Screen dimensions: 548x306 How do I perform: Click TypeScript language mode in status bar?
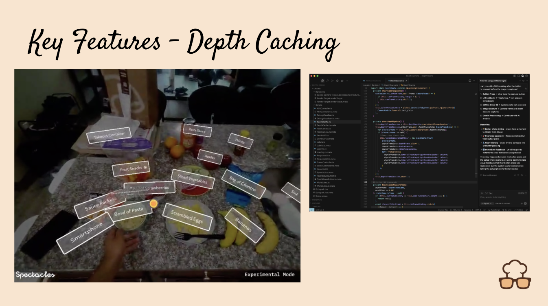click(493, 210)
